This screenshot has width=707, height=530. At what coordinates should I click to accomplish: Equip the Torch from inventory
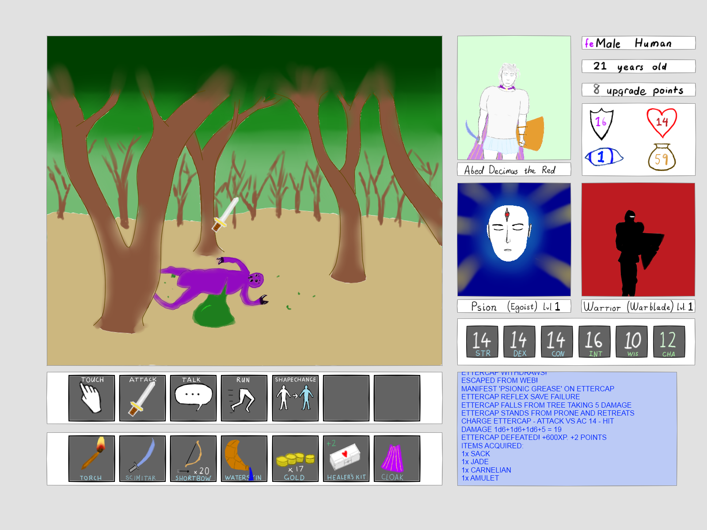91,458
